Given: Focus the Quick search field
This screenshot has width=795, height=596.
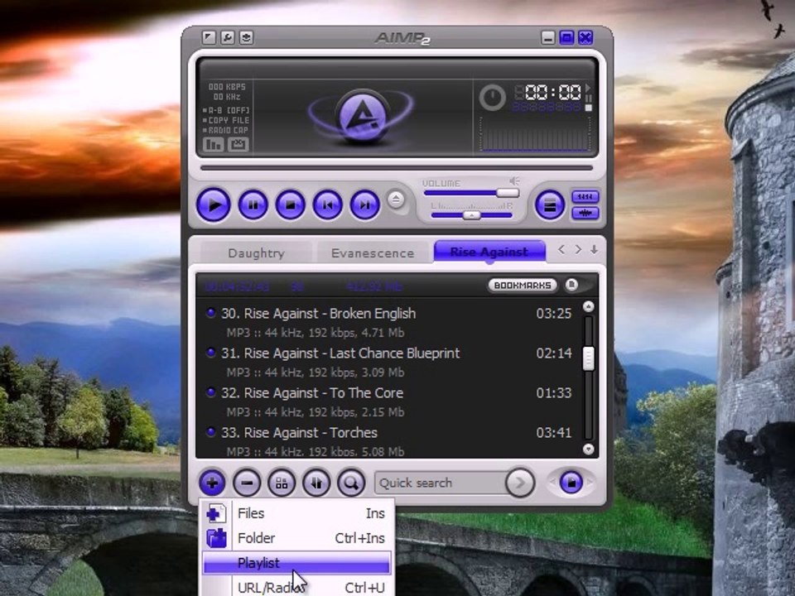Looking at the screenshot, I should pyautogui.click(x=440, y=483).
